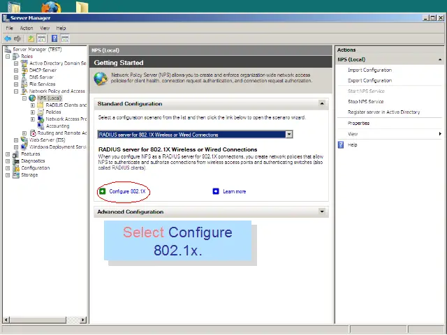Select Network Policy and Access node
The image size is (447, 335).
(x=57, y=91)
